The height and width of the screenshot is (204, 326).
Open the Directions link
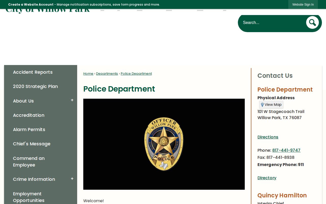tap(268, 137)
